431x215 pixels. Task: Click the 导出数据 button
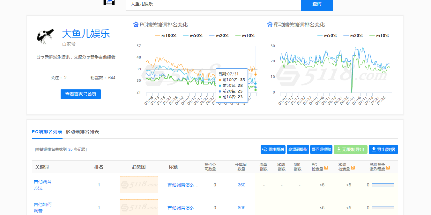click(383, 149)
